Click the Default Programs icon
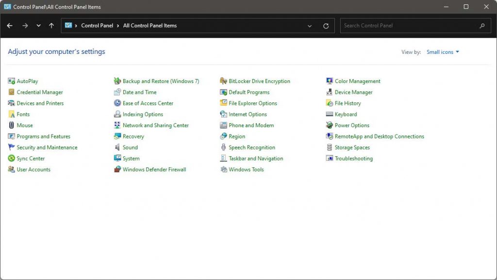Image resolution: width=497 pixels, height=280 pixels. [223, 92]
